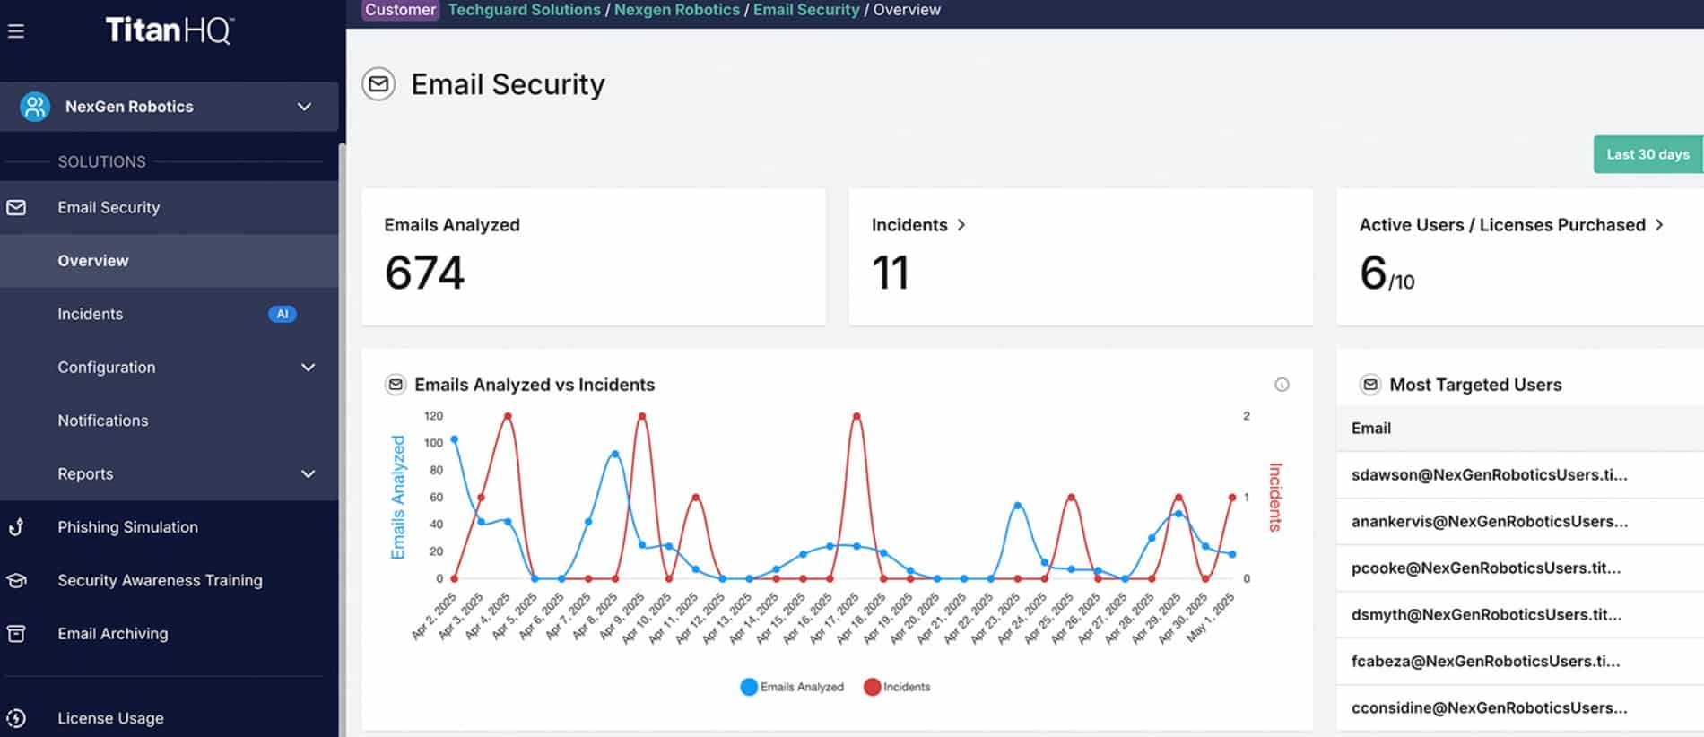Click the Last 30 days button

point(1647,154)
